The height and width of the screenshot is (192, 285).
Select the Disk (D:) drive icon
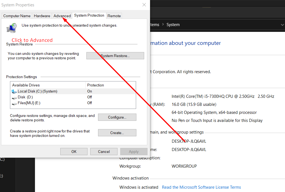14,97
